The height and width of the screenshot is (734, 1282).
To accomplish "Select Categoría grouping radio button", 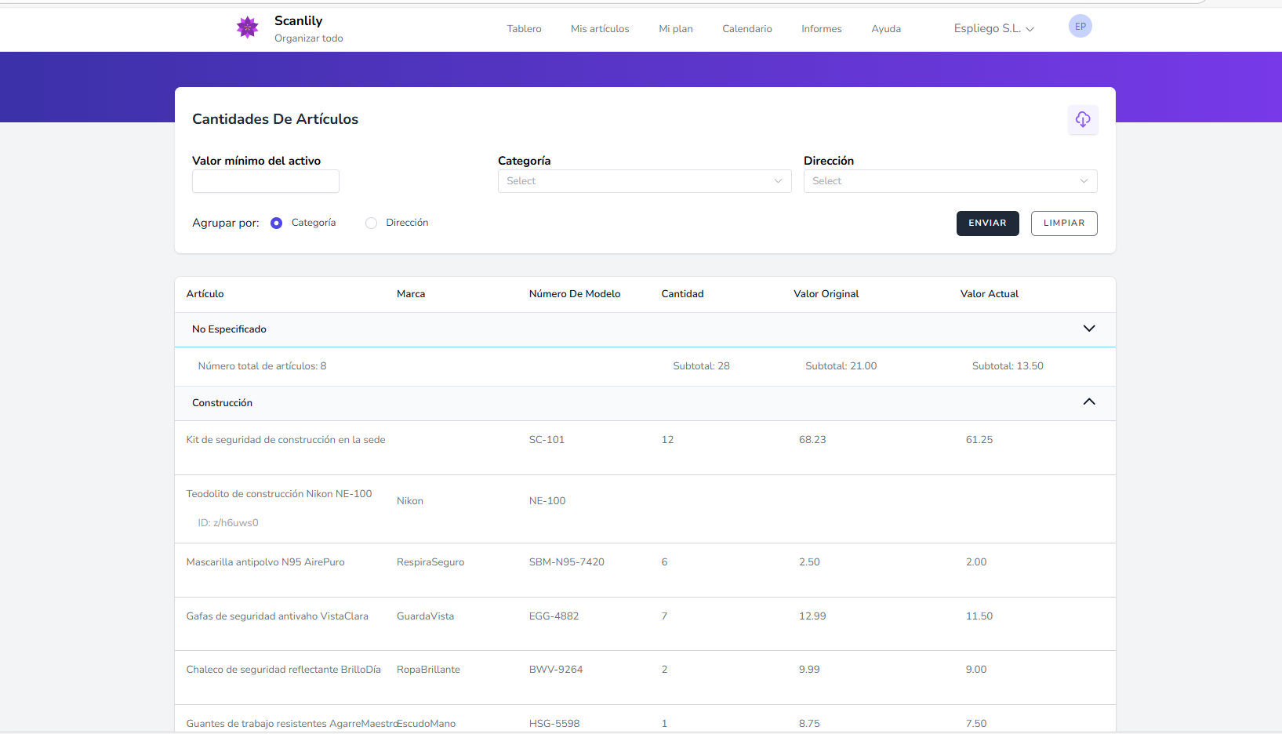I will pos(277,223).
